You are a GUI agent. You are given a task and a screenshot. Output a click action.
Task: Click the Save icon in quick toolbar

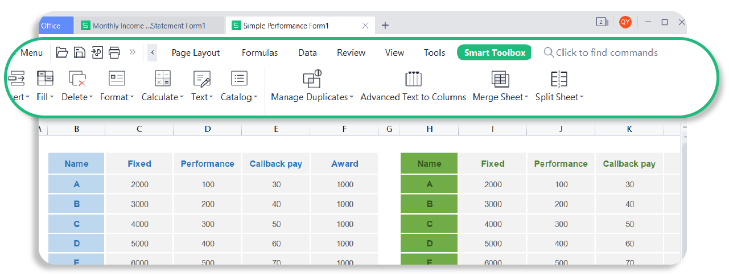point(80,52)
